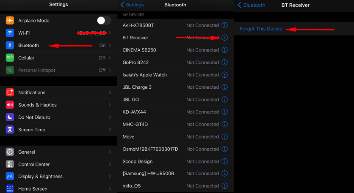This screenshot has width=354, height=193.
Task: Open the Home Screen settings row
Action: 58,188
